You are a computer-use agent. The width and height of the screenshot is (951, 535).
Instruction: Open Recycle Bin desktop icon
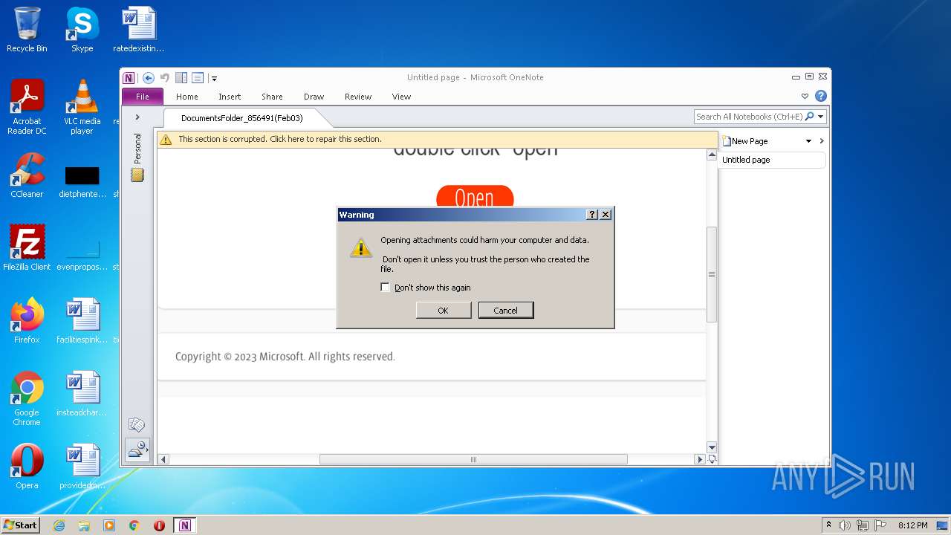point(27,30)
